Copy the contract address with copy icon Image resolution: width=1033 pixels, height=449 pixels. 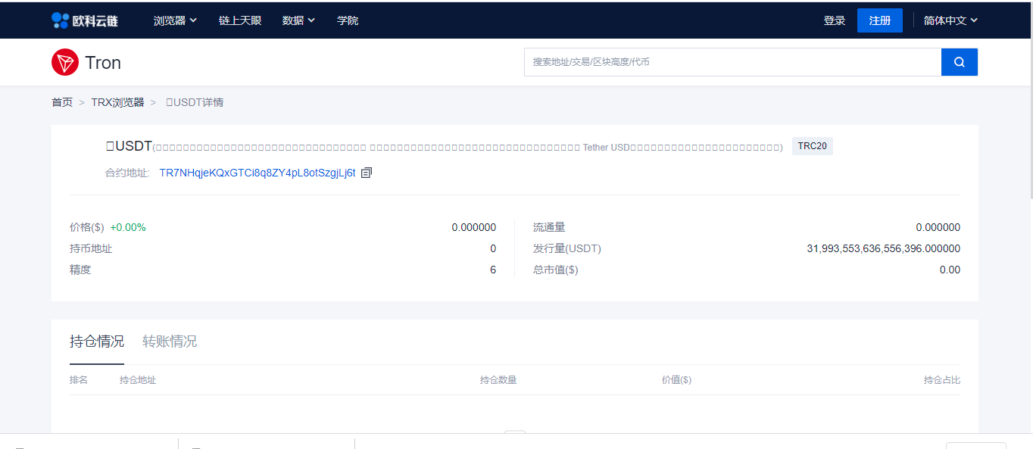pyautogui.click(x=367, y=173)
